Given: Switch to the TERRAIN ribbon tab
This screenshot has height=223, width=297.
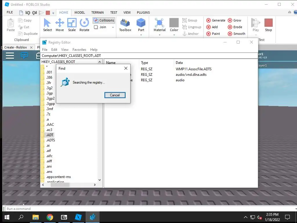Looking at the screenshot, I should (97, 12).
